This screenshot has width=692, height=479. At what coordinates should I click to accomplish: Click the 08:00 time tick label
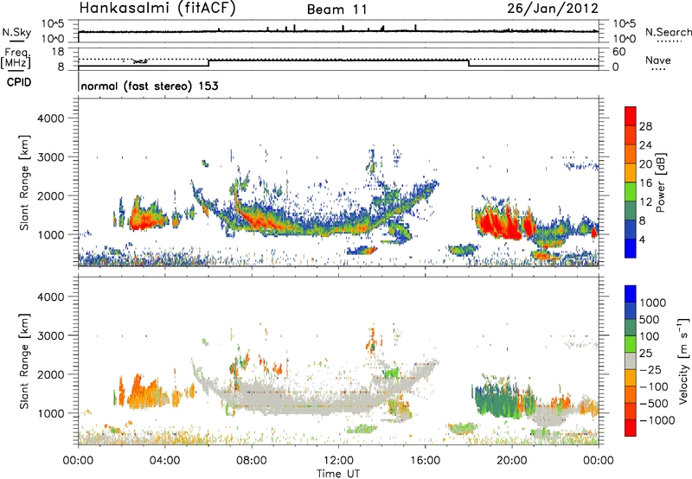pos(252,461)
